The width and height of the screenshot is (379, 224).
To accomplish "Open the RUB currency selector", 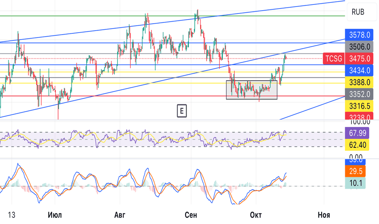I will click(357, 12).
